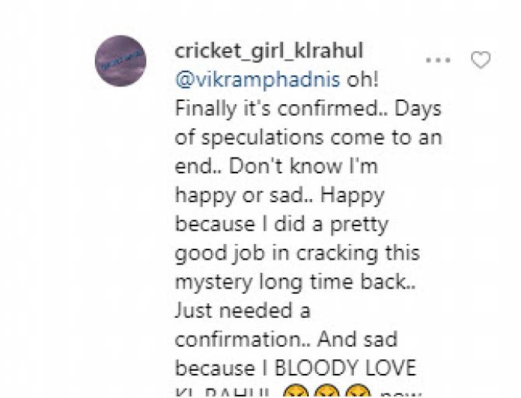Viewport: 521px width, 398px height.
Task: Open the @vikramphadnis mention link
Action: (257, 80)
